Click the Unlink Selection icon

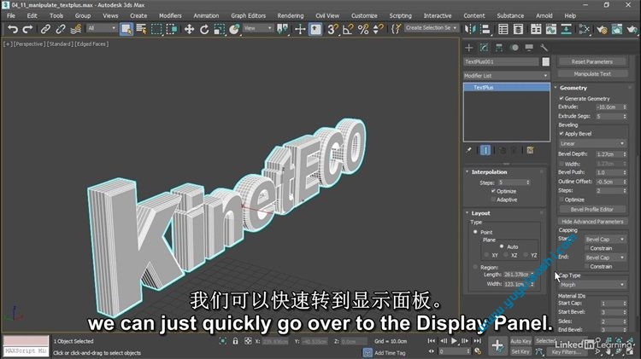(61, 29)
